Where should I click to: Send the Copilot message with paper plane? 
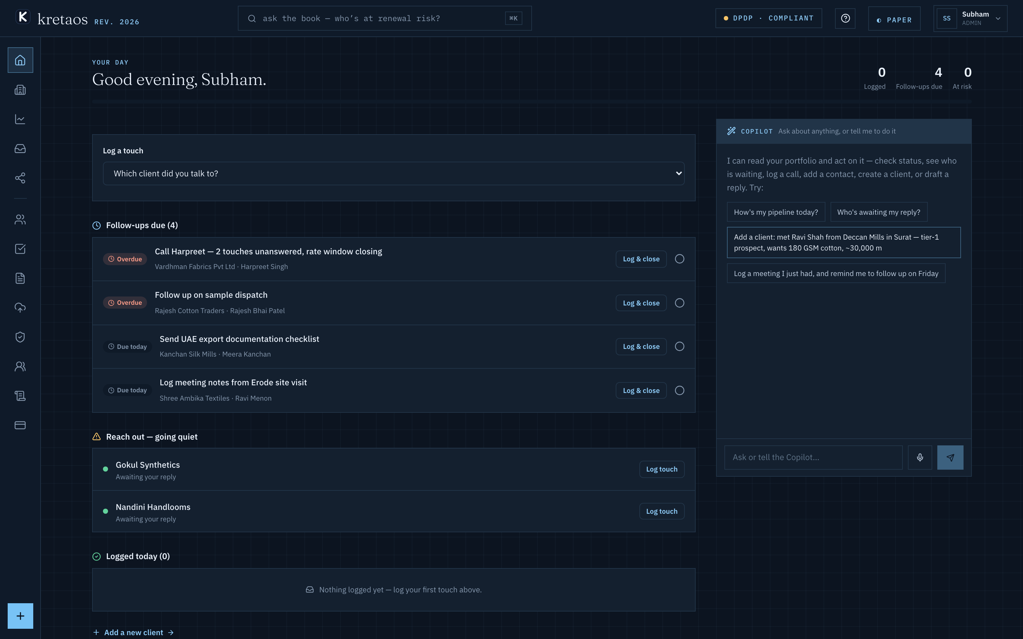950,457
